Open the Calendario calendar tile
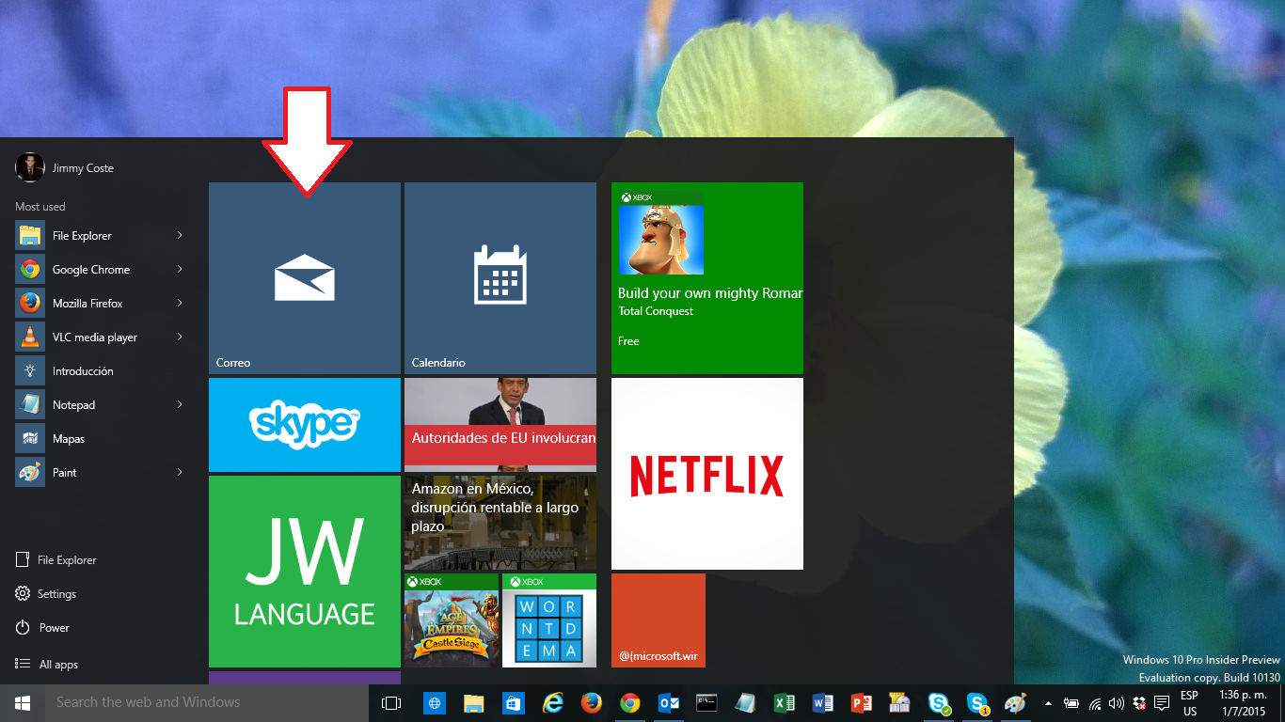The image size is (1285, 722). tap(500, 278)
